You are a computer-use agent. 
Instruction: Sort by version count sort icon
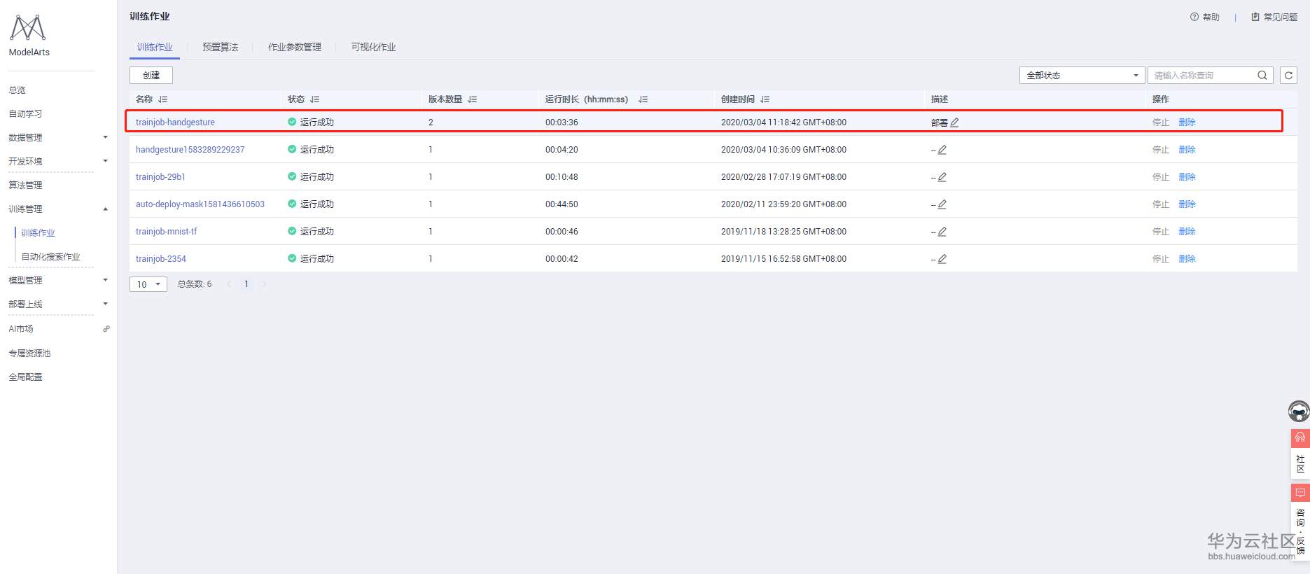[x=473, y=99]
